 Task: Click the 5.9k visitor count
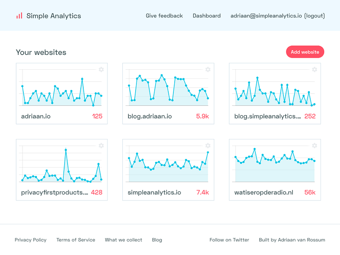point(203,116)
